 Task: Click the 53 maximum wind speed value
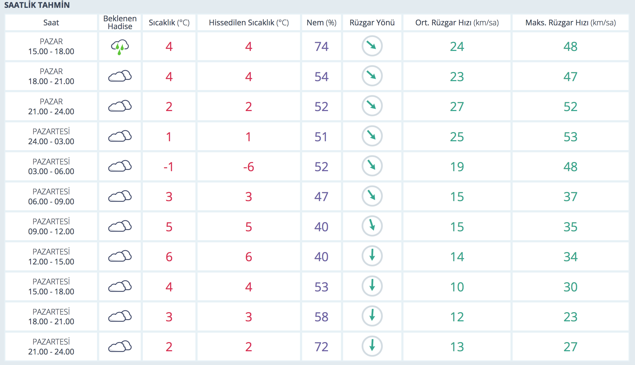(x=570, y=137)
